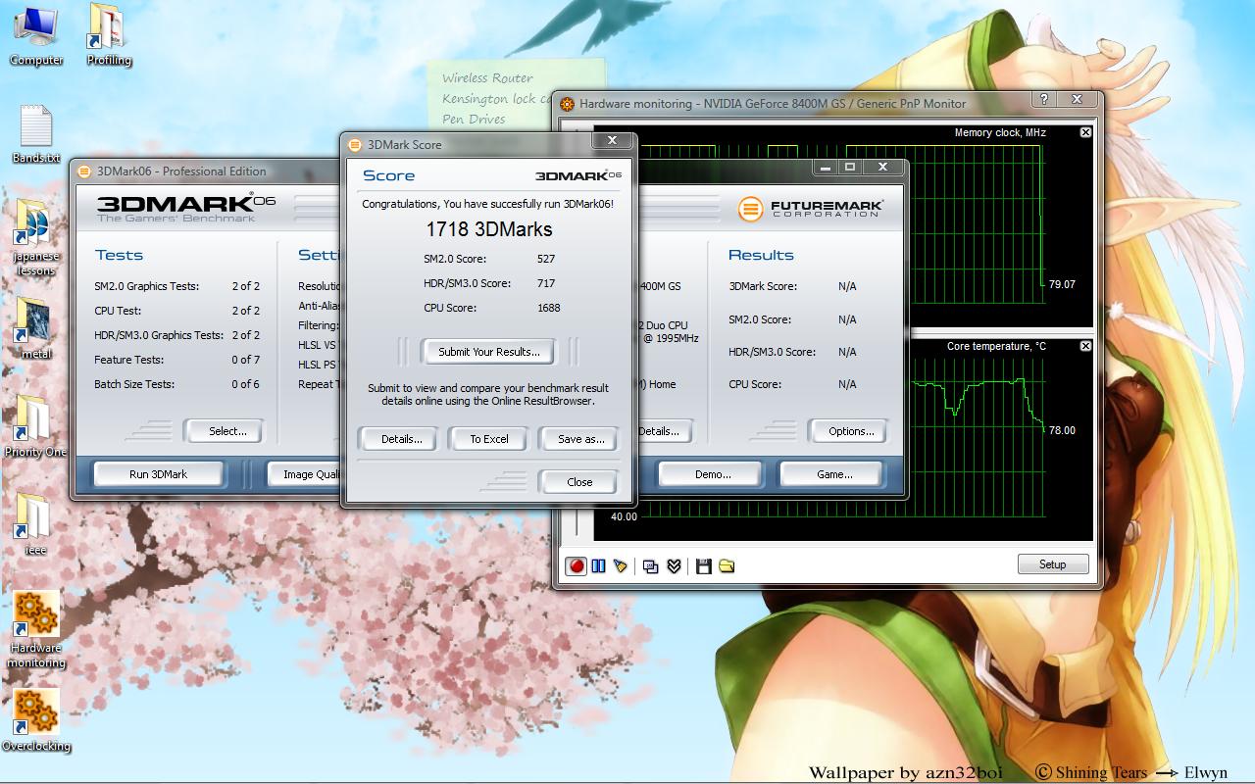The height and width of the screenshot is (784, 1255).
Task: Click the Hardware monitoring title bar gear icon
Action: click(x=567, y=104)
